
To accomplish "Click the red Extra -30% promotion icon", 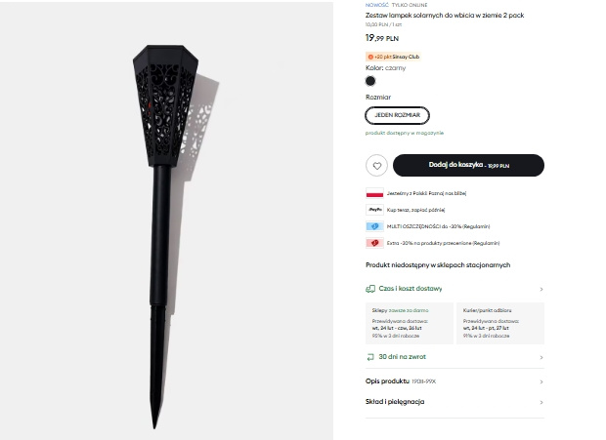I will pyautogui.click(x=374, y=243).
